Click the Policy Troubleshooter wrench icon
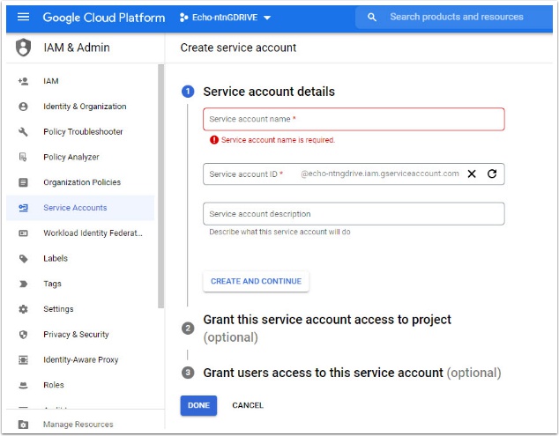559x436 pixels. (23, 132)
